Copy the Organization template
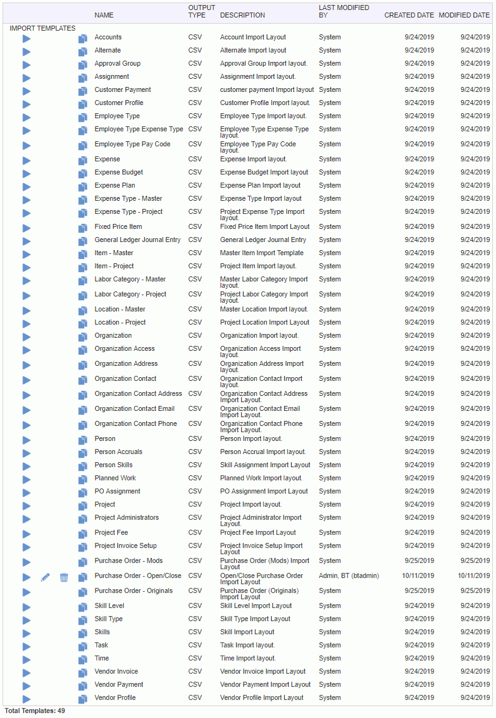The image size is (496, 718). (x=82, y=338)
